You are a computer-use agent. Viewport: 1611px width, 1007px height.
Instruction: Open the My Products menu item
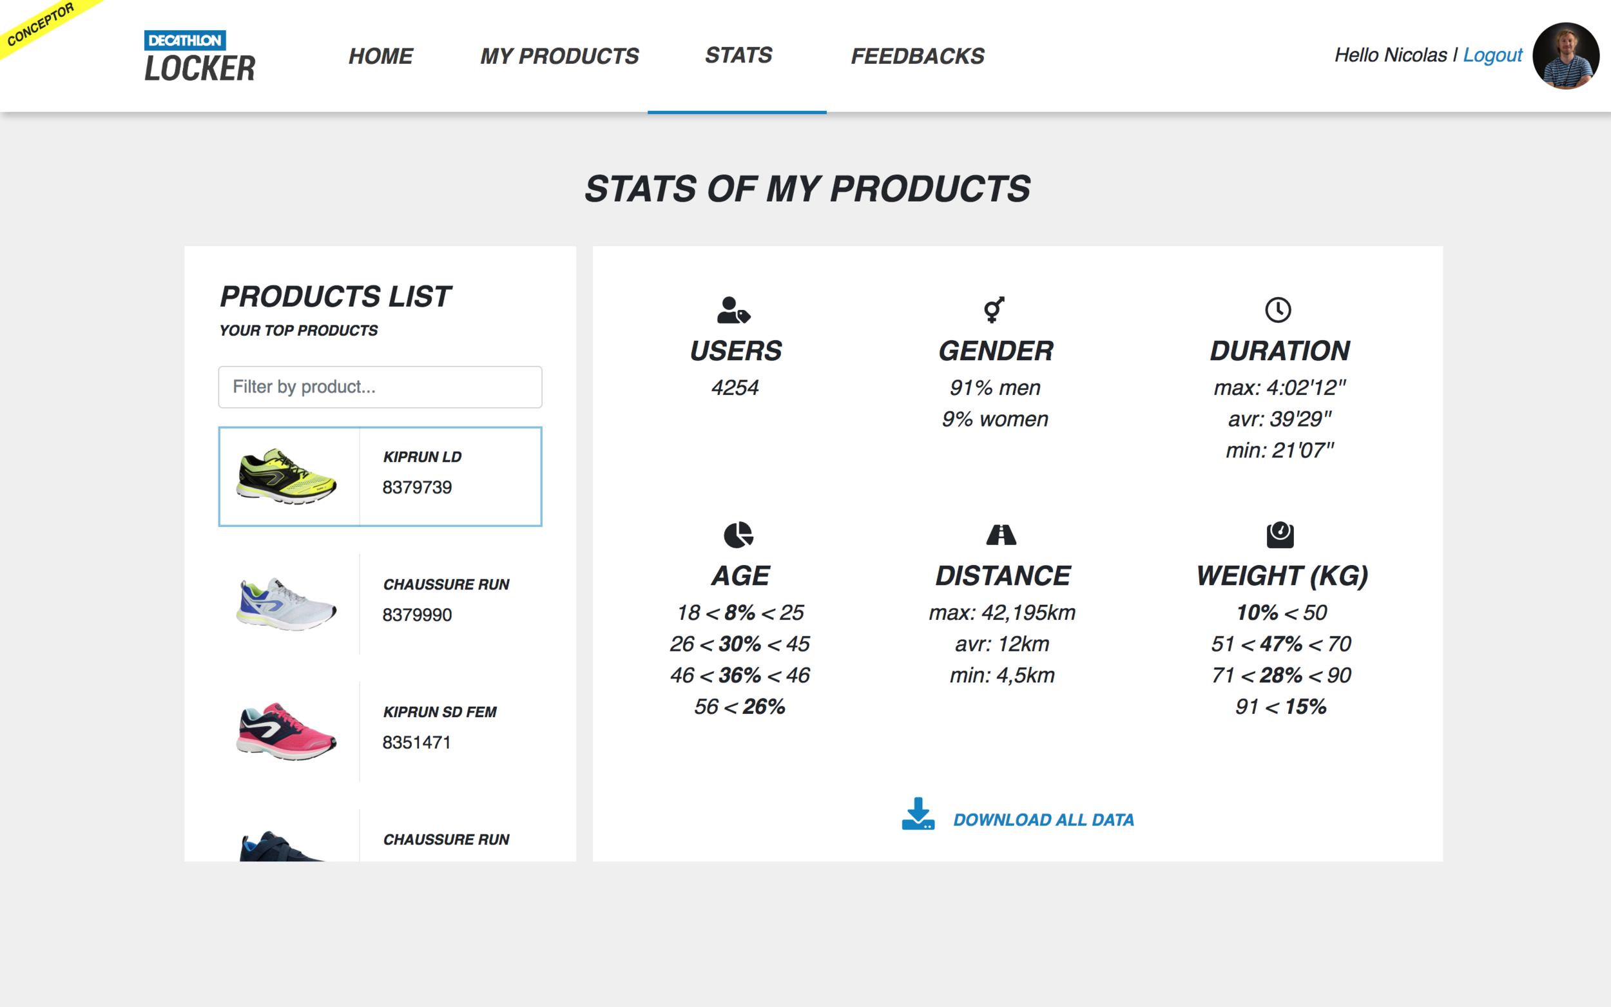tap(559, 56)
